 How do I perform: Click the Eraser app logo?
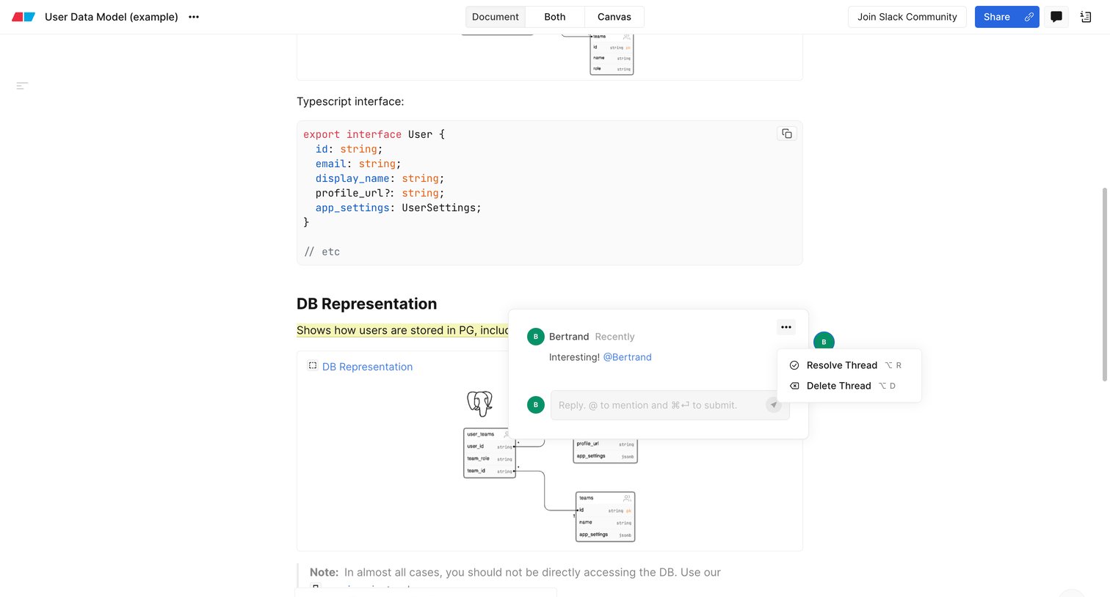(23, 17)
